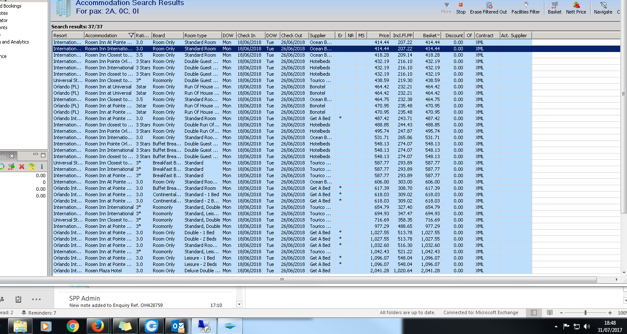Sort results by Room type column
This screenshot has width=627, height=334.
point(202,36)
